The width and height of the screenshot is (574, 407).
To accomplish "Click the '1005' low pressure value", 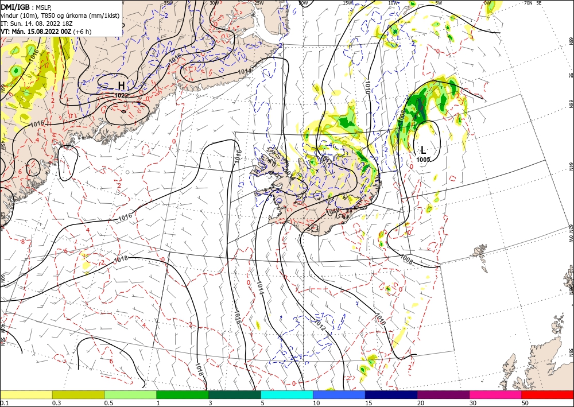I will tap(423, 159).
